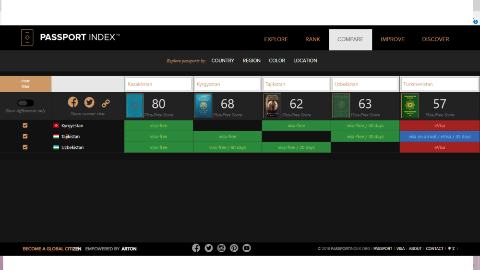Click the Kyrgyzstan flag icon in row
Image resolution: width=480 pixels, height=270 pixels.
coord(56,126)
